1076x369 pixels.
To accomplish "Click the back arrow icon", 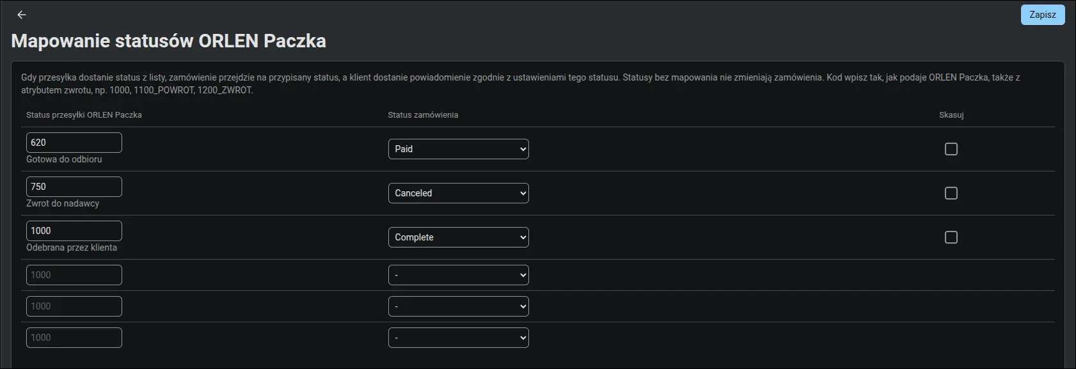I will point(22,15).
